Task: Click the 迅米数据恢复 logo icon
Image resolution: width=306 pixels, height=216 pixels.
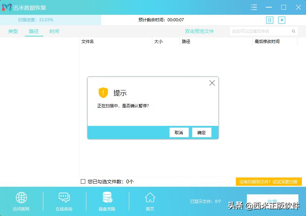Action: tap(7, 8)
